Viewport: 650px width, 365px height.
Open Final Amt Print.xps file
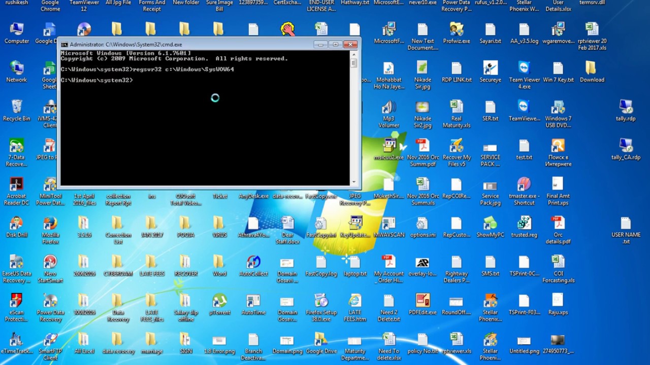(x=558, y=191)
